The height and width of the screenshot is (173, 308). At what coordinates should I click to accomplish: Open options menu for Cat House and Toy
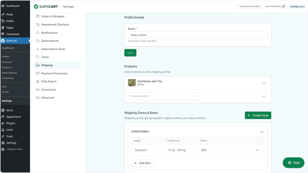pos(264,83)
